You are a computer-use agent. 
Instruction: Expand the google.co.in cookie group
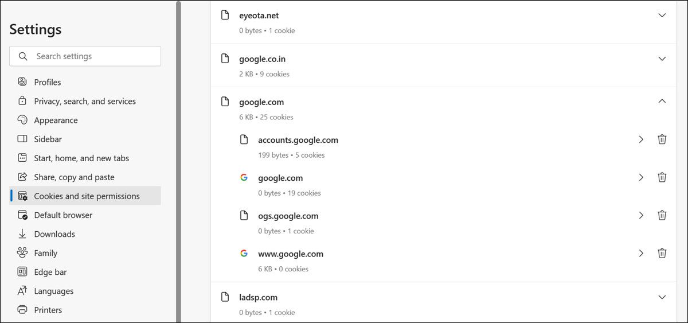pos(662,59)
